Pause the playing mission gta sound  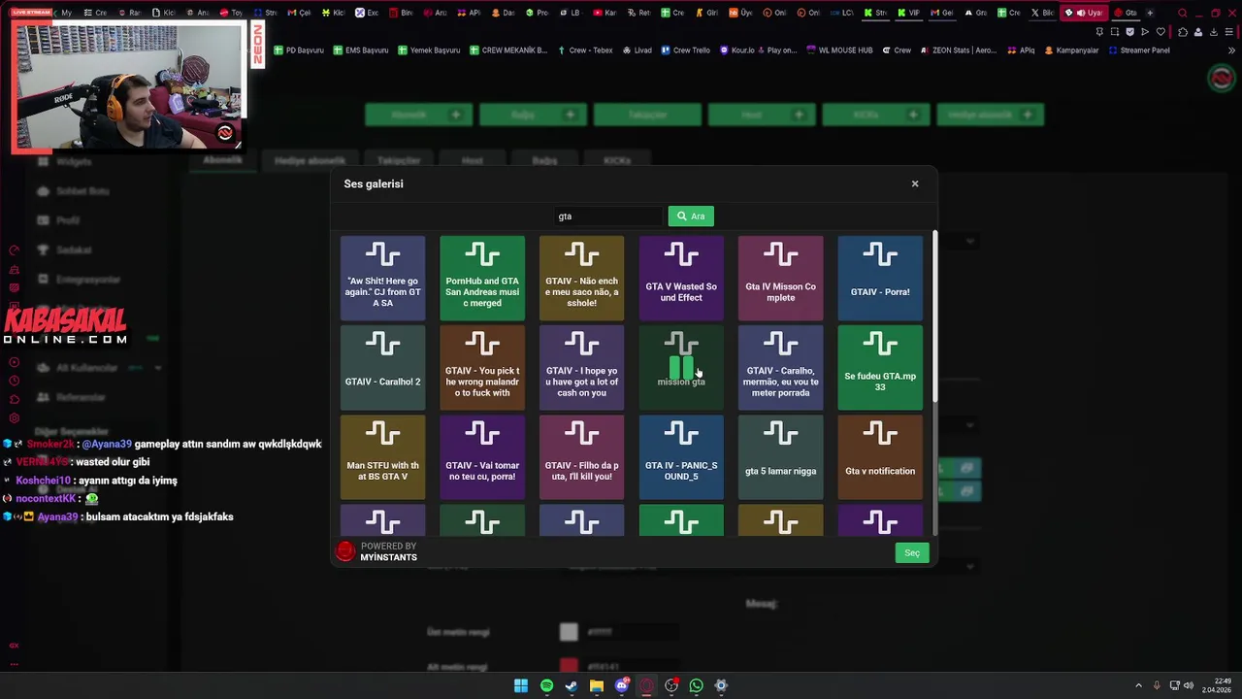(681, 368)
